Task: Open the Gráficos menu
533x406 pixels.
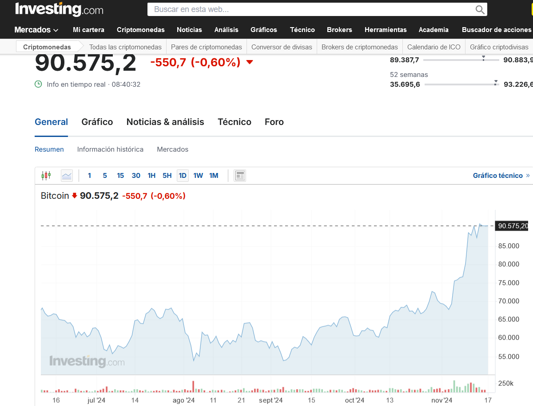Action: [x=264, y=30]
